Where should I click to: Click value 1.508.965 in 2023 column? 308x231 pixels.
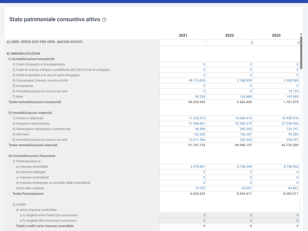pos(291,81)
